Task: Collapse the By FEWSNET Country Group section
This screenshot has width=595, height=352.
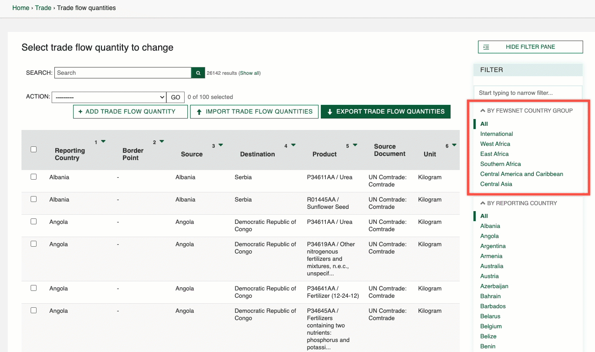Action: (x=526, y=111)
